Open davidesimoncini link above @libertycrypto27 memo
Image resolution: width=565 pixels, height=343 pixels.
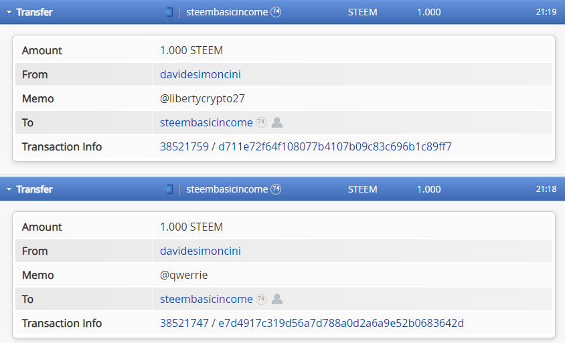pos(200,74)
